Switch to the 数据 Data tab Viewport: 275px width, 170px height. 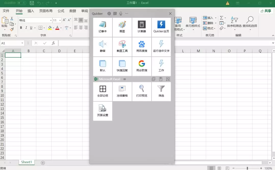(x=73, y=11)
